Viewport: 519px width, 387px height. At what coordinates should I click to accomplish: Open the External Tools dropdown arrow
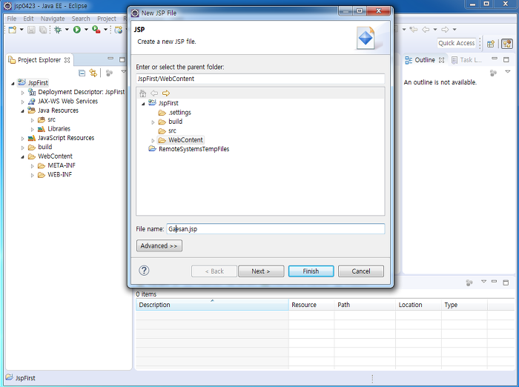(x=105, y=30)
